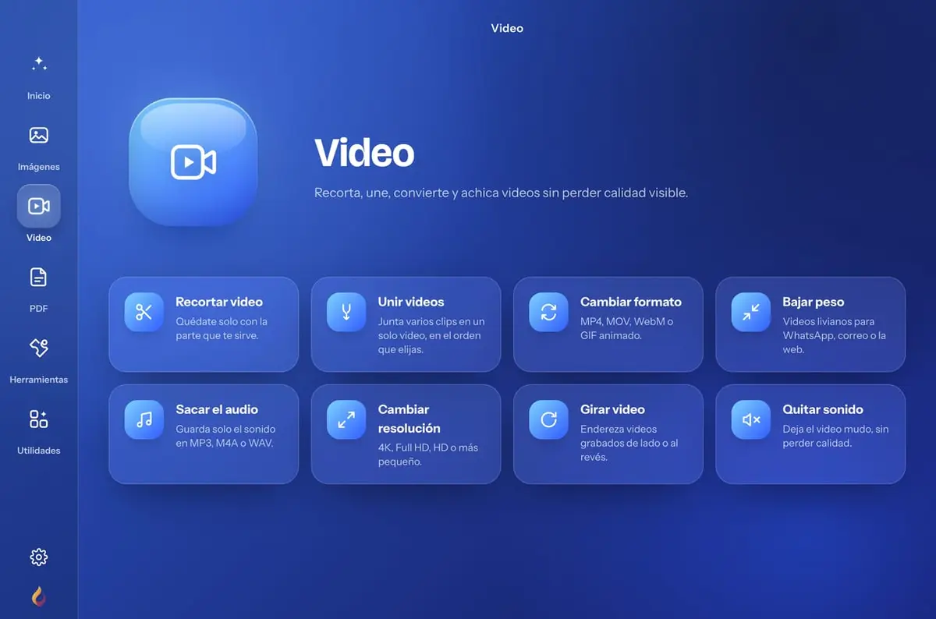Screen dimensions: 936x619
Task: Click the text 'Quédate solo con la parte que te sirve.'
Action: coord(222,328)
